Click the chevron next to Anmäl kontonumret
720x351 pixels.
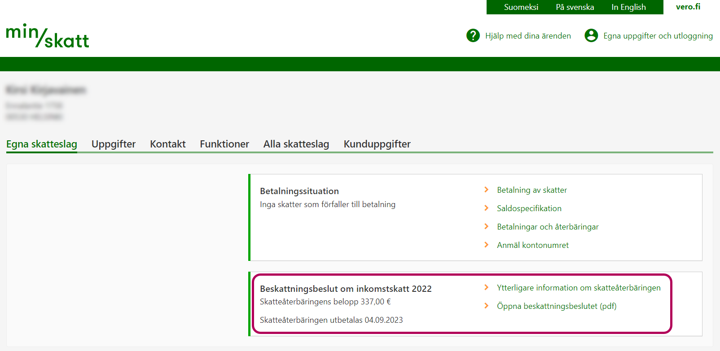click(x=486, y=245)
